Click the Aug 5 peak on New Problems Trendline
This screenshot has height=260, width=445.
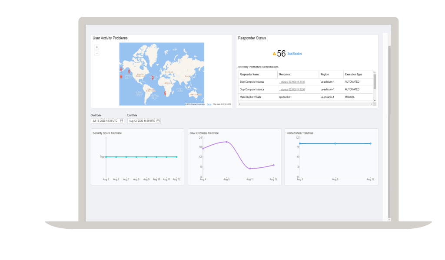tap(226, 142)
